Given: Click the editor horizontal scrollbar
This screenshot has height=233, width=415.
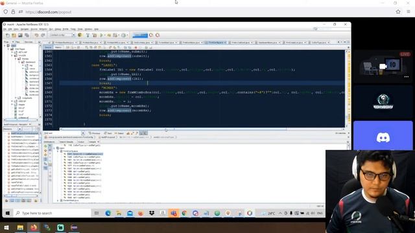Looking at the screenshot, I should tap(202, 129).
